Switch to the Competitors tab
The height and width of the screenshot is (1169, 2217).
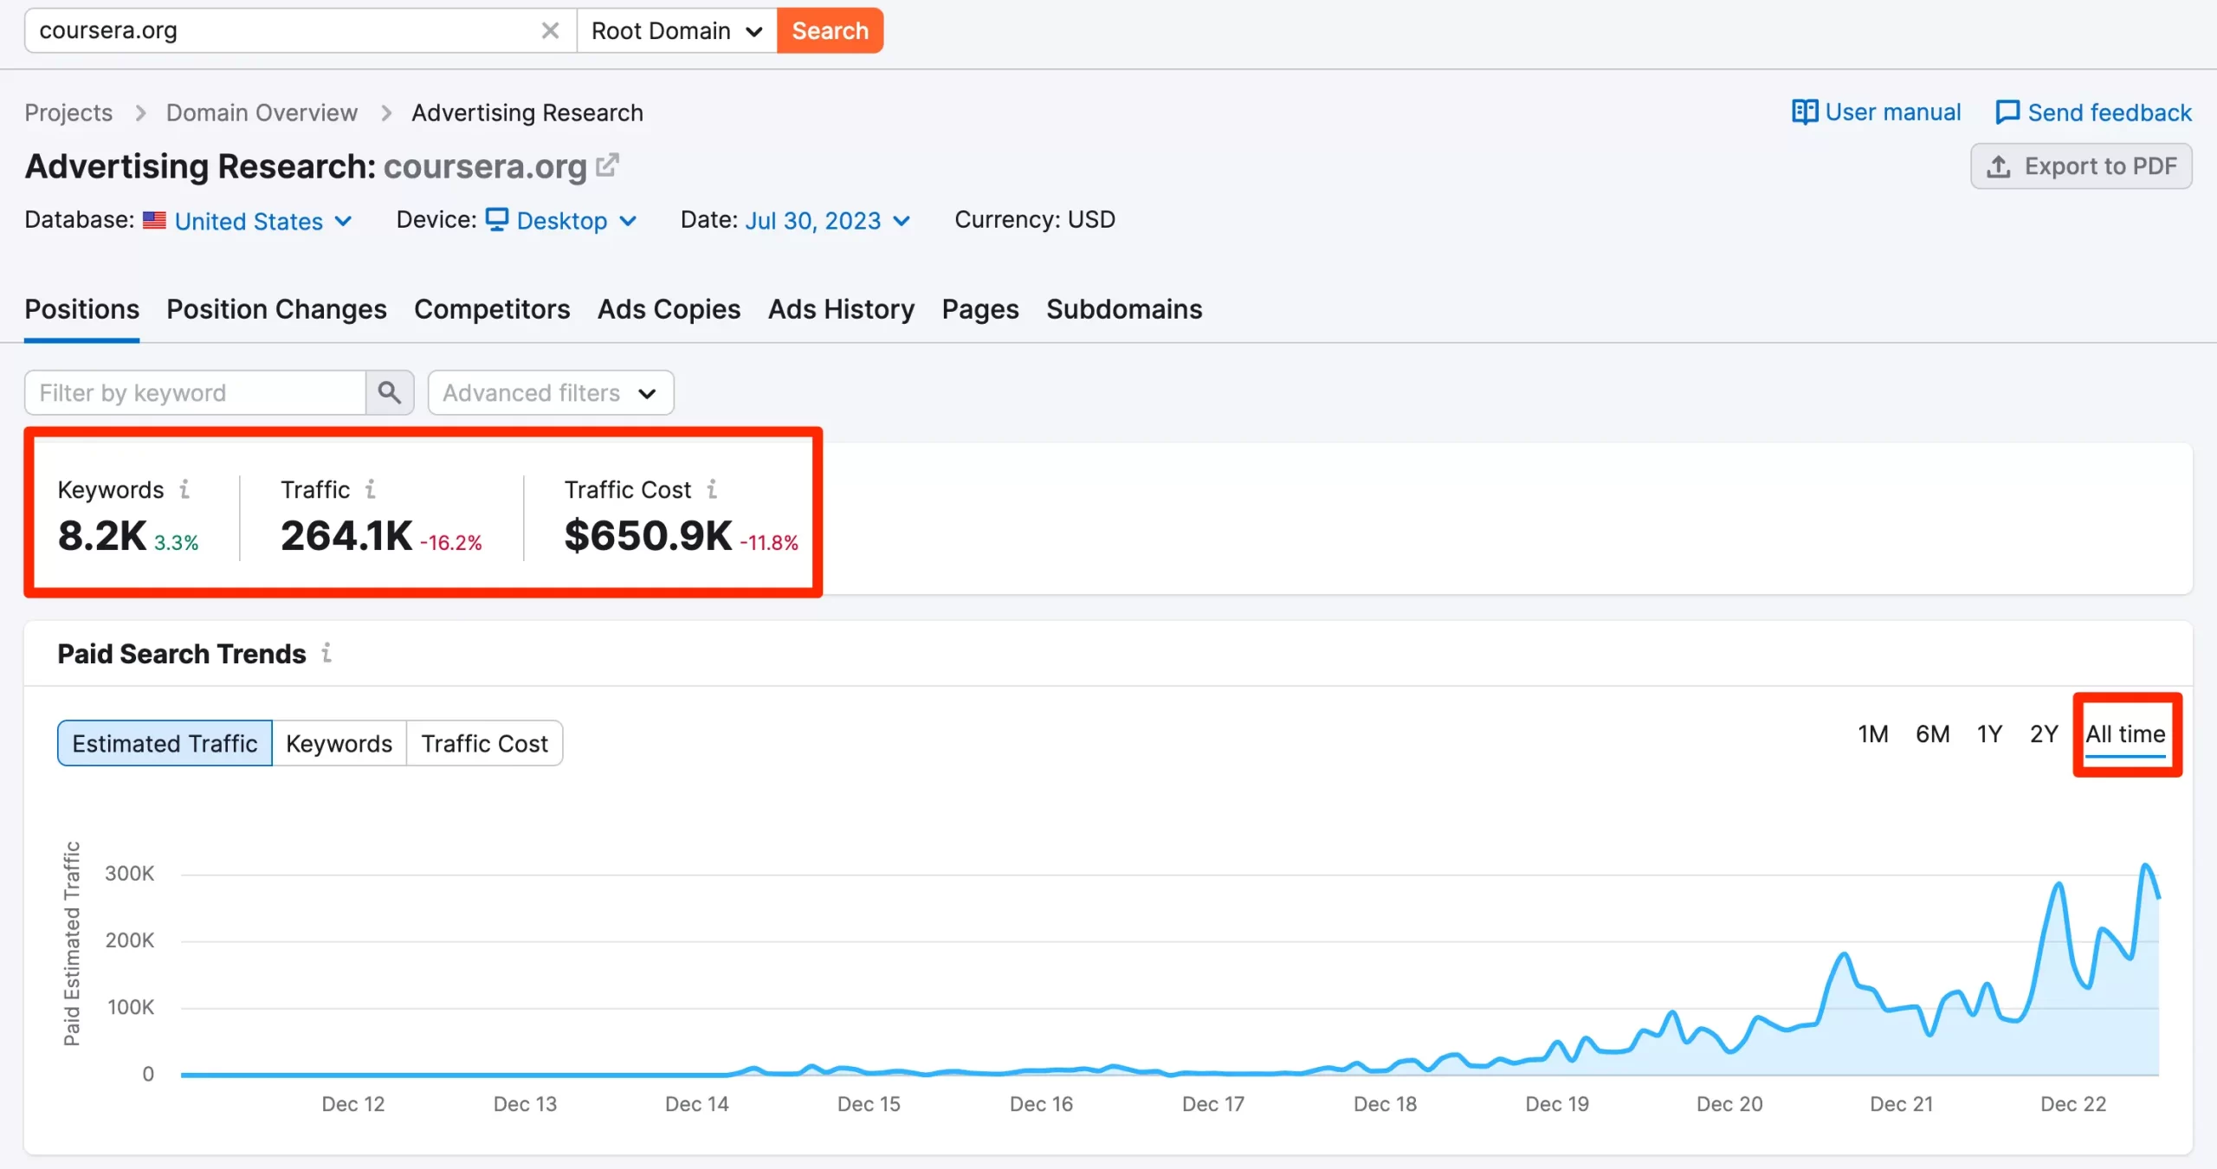(x=492, y=309)
